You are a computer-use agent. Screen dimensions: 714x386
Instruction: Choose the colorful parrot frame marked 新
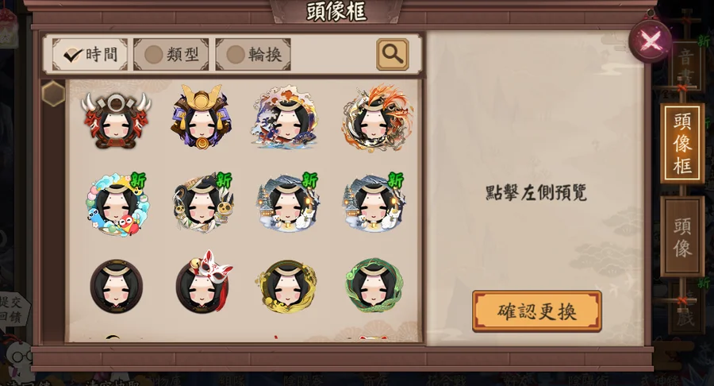tap(117, 203)
